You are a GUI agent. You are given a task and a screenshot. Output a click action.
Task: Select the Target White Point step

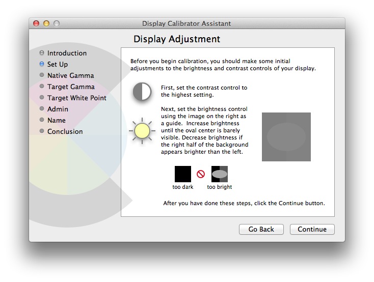point(77,98)
